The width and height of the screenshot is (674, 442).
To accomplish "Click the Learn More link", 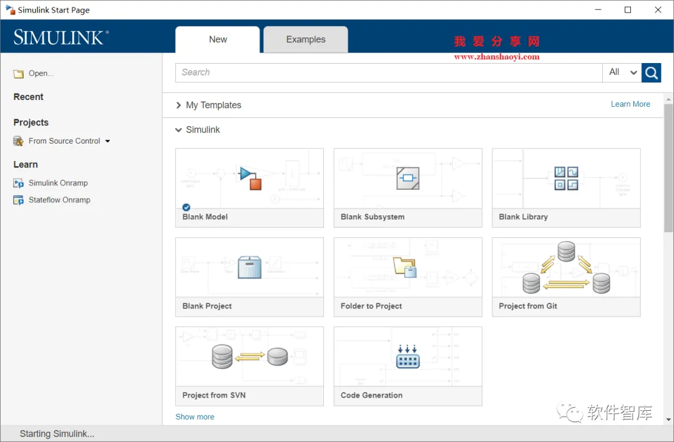I will pos(630,104).
